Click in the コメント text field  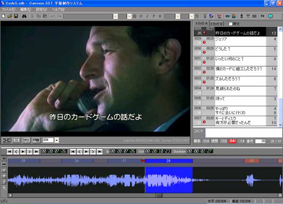click(x=243, y=132)
